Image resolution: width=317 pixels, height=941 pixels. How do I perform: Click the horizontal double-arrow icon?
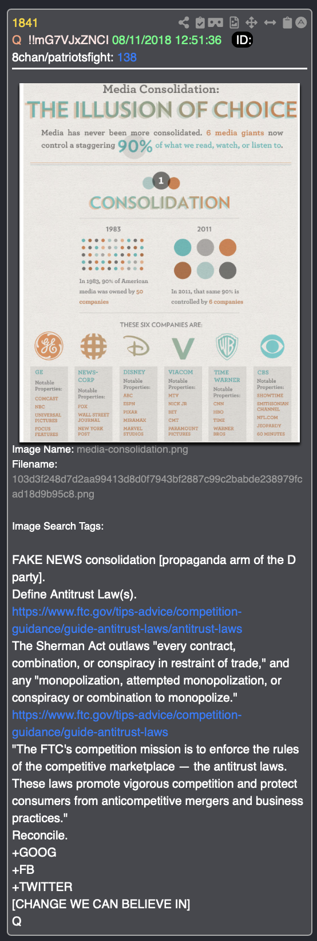point(270,23)
